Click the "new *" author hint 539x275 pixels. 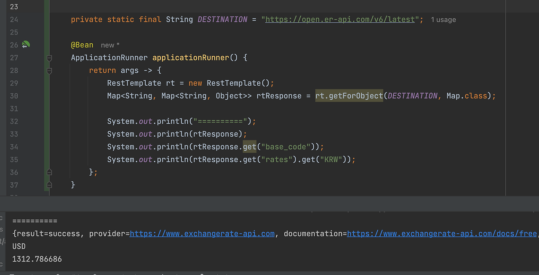tap(110, 45)
